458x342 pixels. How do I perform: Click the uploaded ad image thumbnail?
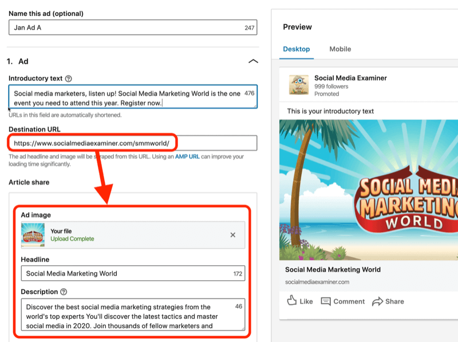point(33,235)
